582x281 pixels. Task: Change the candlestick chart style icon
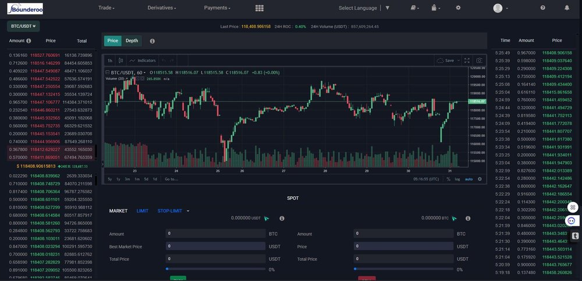(120, 60)
